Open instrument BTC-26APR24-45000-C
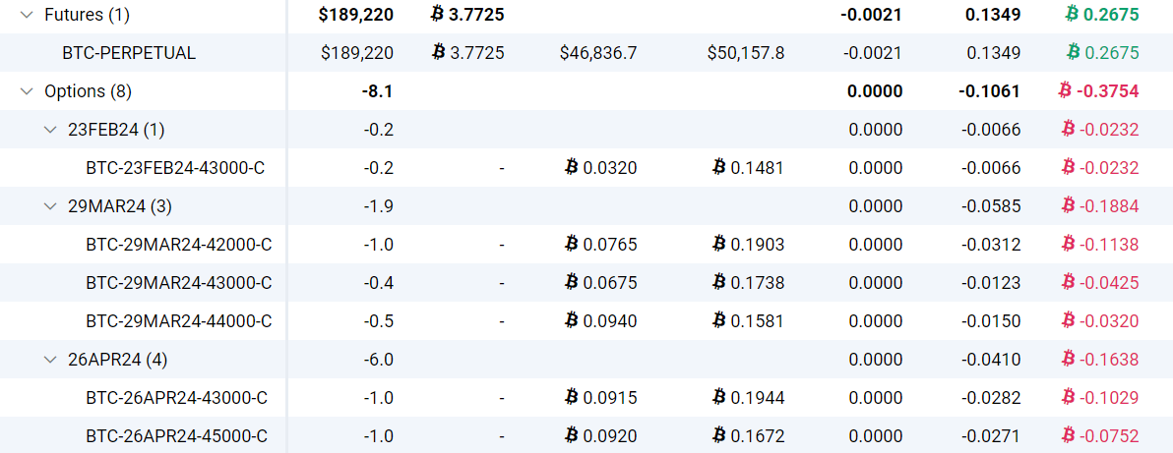 pyautogui.click(x=176, y=436)
